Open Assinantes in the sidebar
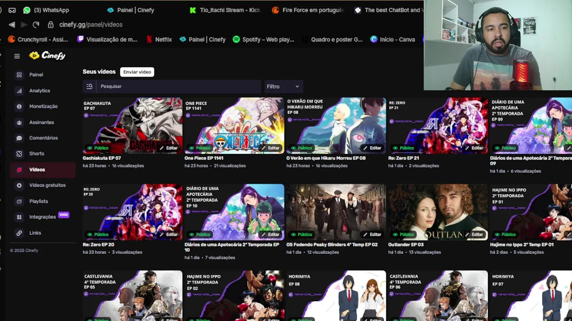Screen dimensions: 572x321 42,122
